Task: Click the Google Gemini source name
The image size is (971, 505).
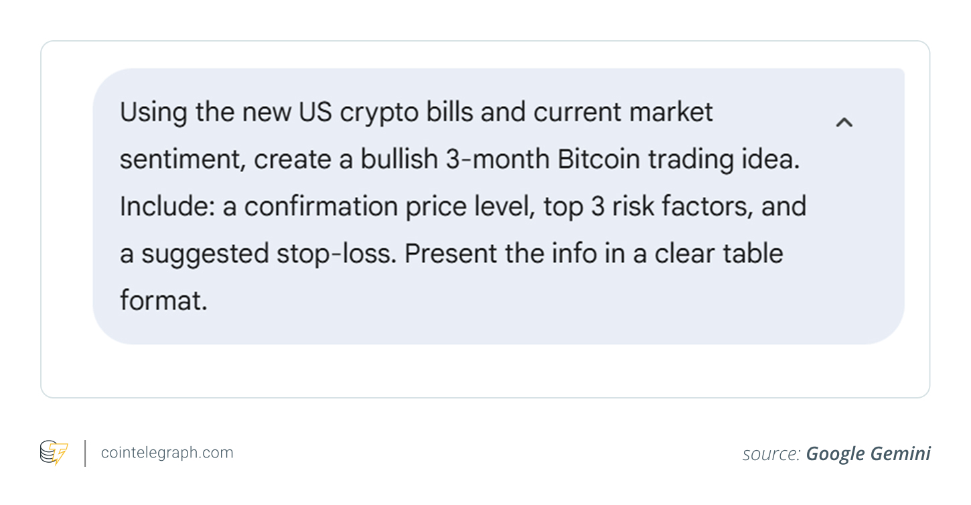Action: (868, 454)
